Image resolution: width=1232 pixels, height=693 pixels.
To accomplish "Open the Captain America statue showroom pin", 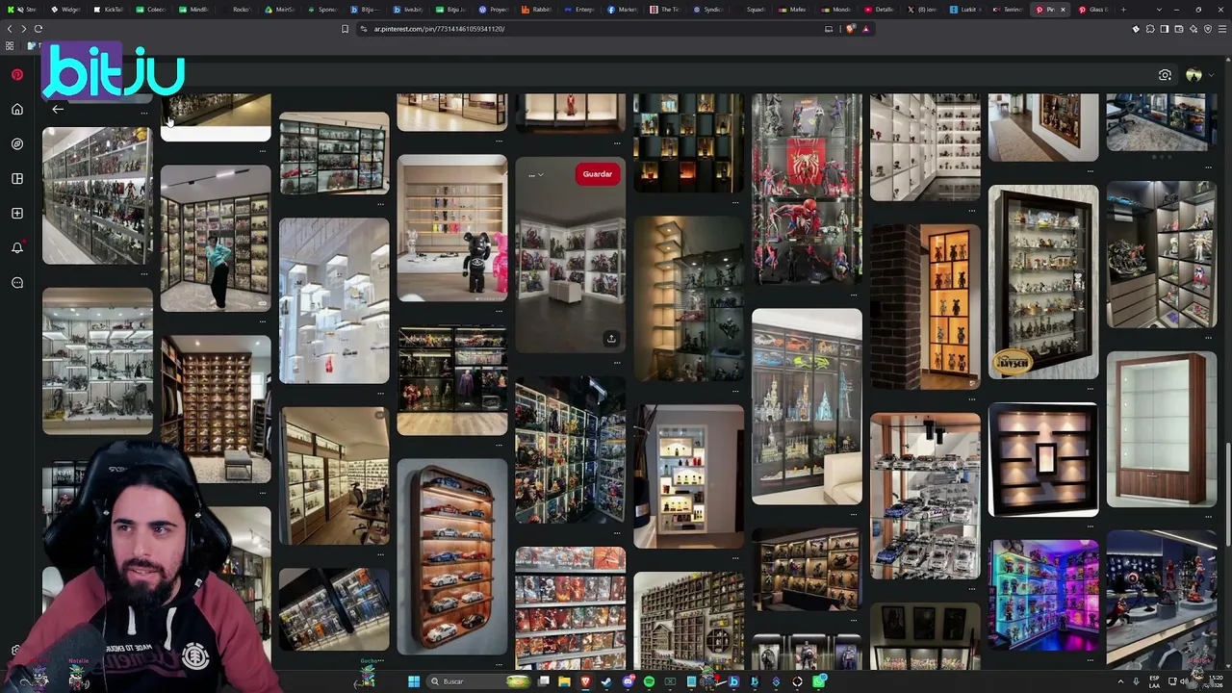I will (1162, 599).
